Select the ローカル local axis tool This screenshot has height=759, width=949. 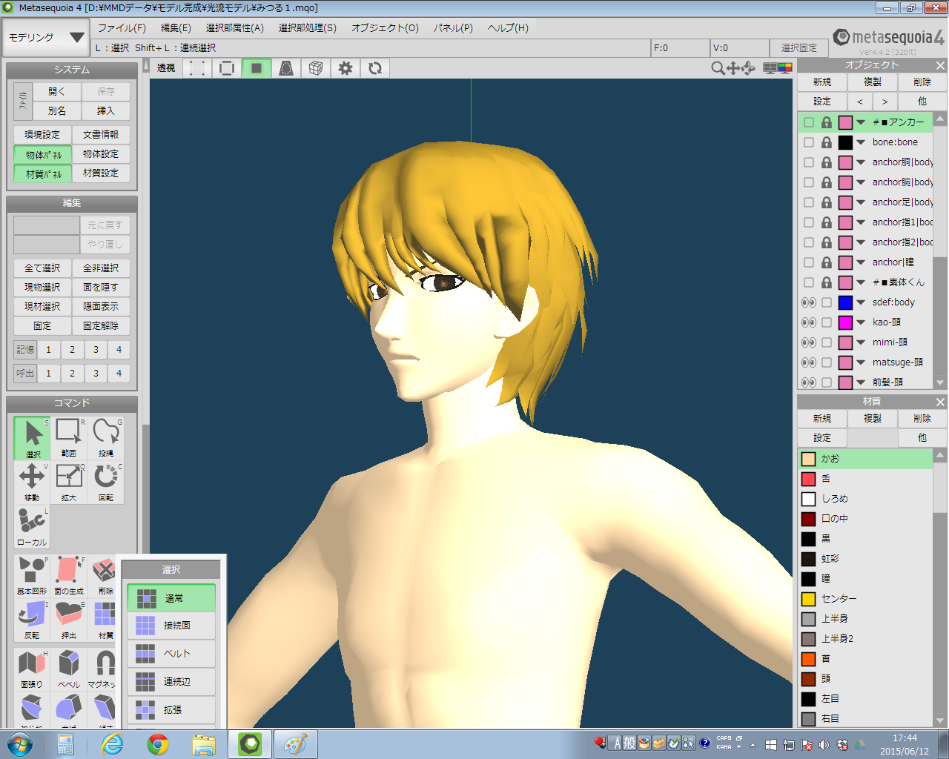[32, 527]
